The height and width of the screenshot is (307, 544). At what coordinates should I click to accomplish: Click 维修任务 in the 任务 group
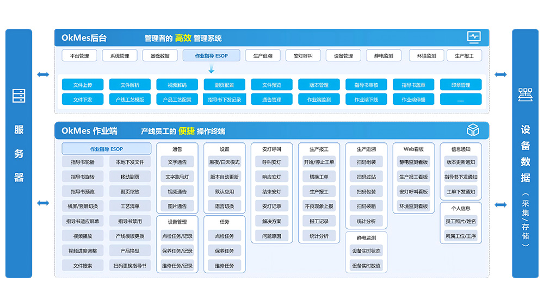(x=225, y=266)
